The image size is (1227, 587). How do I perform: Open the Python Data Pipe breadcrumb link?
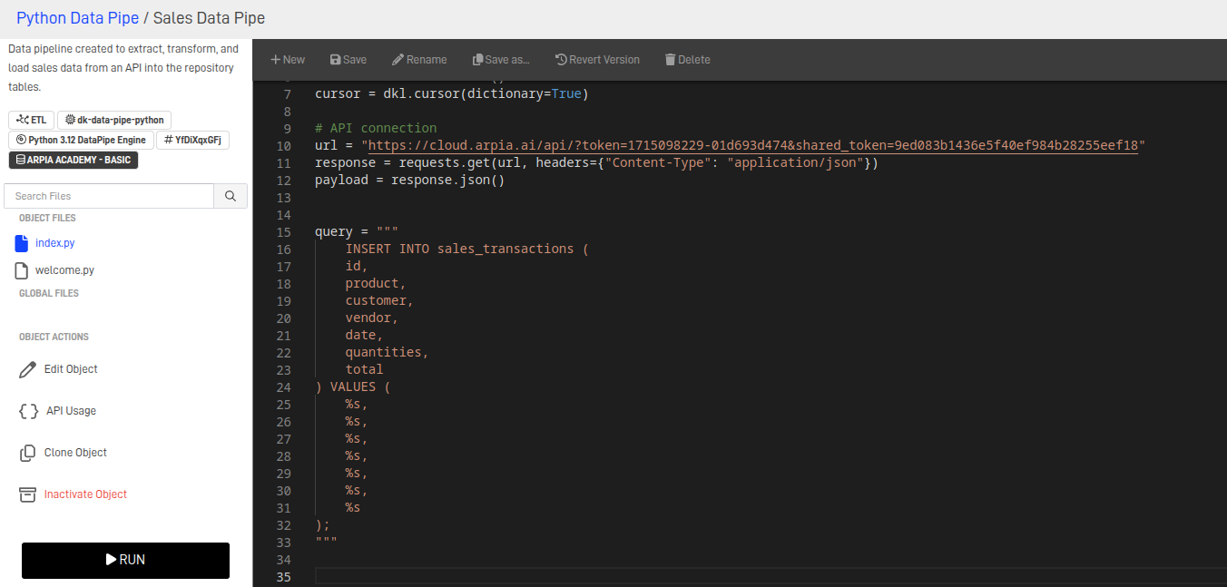tap(78, 17)
